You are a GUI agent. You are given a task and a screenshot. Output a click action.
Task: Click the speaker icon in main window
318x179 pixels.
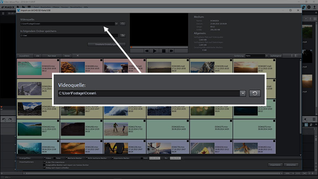click(x=305, y=119)
